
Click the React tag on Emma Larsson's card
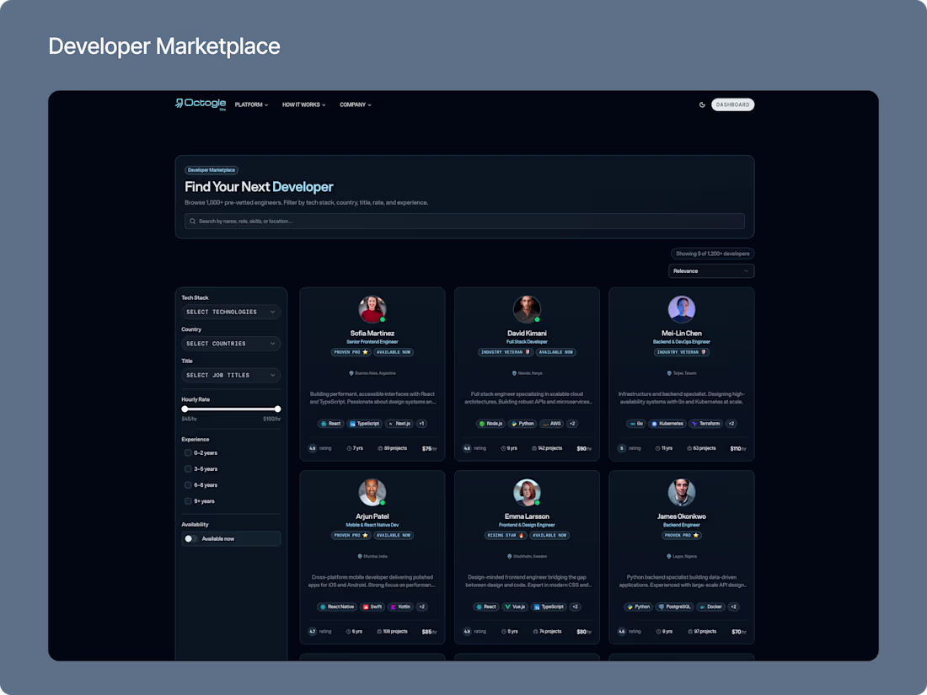(486, 607)
